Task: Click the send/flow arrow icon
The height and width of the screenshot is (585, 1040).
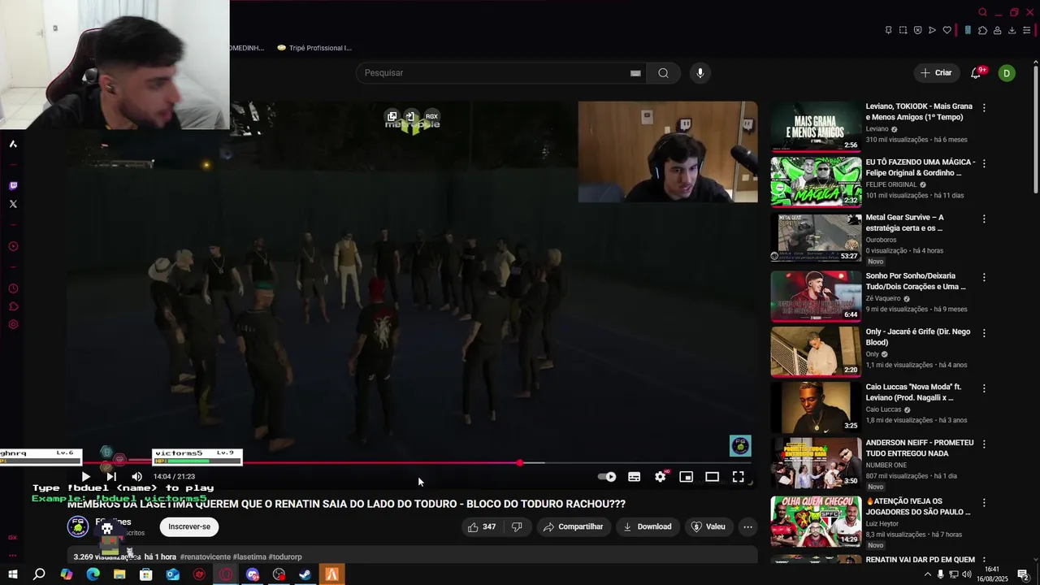Action: tap(932, 30)
